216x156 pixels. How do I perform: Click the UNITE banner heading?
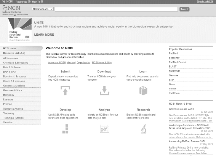click(x=39, y=23)
